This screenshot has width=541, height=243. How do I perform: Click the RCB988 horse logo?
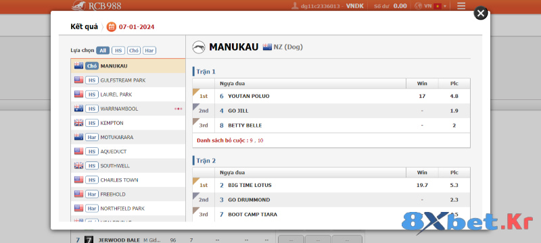79,5
